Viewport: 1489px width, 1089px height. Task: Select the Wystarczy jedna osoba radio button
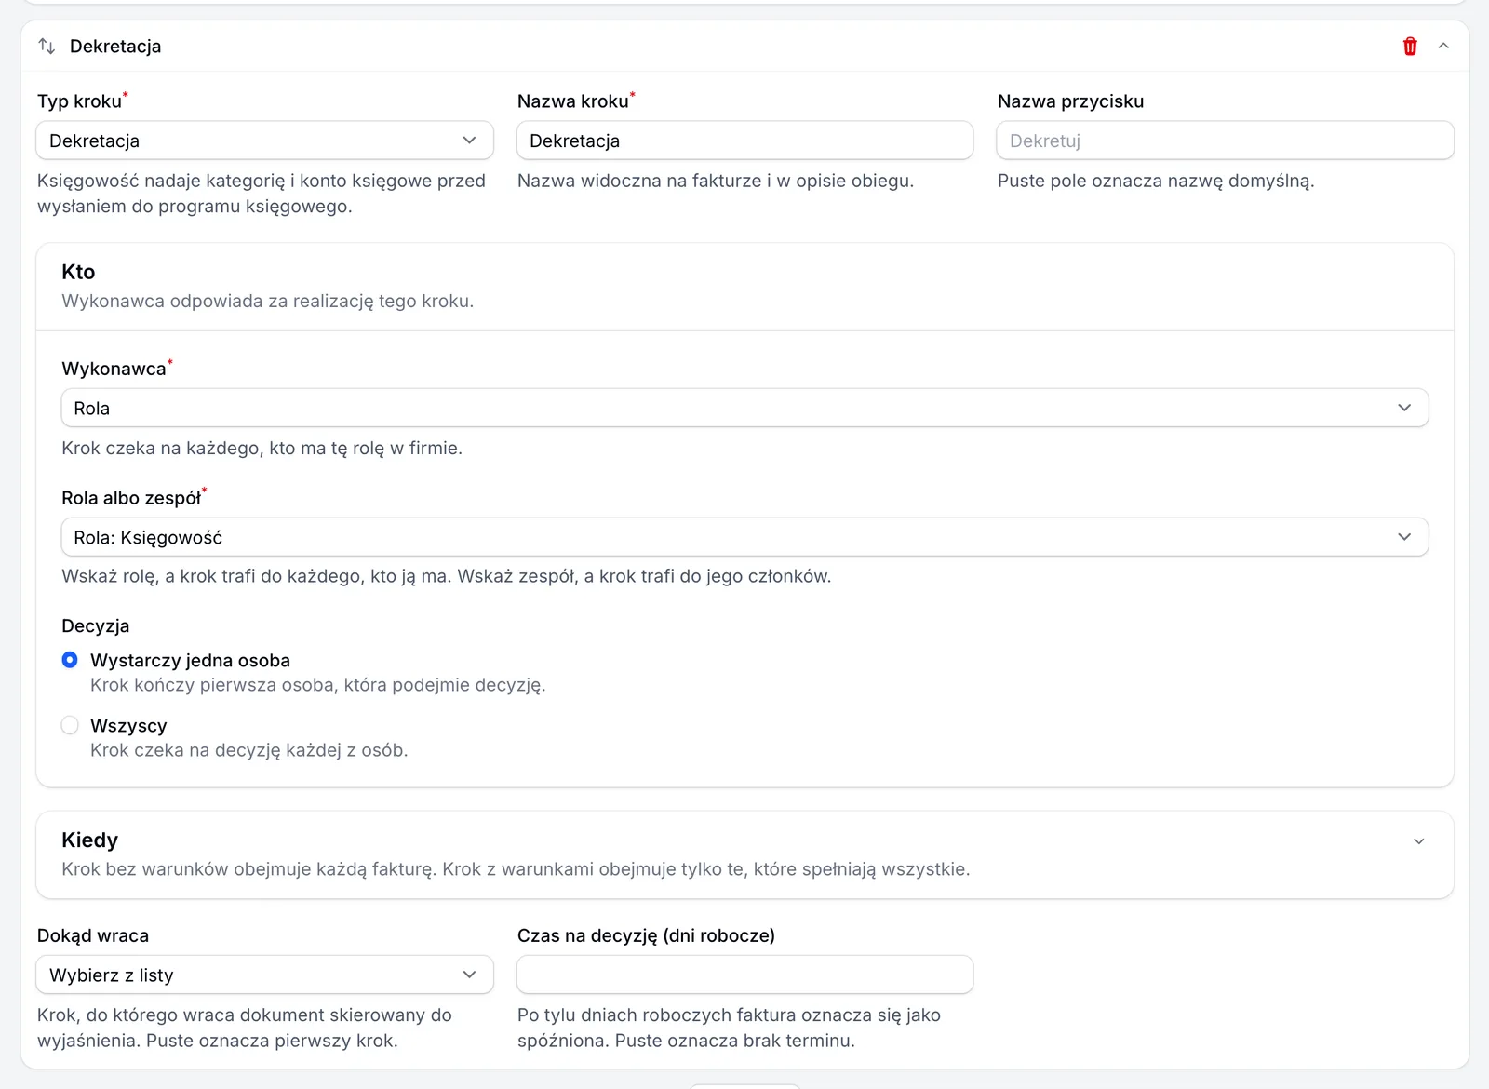pos(70,660)
